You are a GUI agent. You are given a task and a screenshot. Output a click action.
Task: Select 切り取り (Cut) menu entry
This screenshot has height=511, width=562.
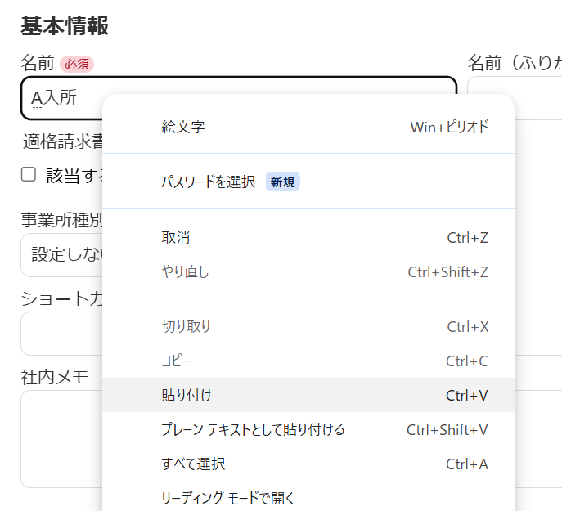click(308, 326)
